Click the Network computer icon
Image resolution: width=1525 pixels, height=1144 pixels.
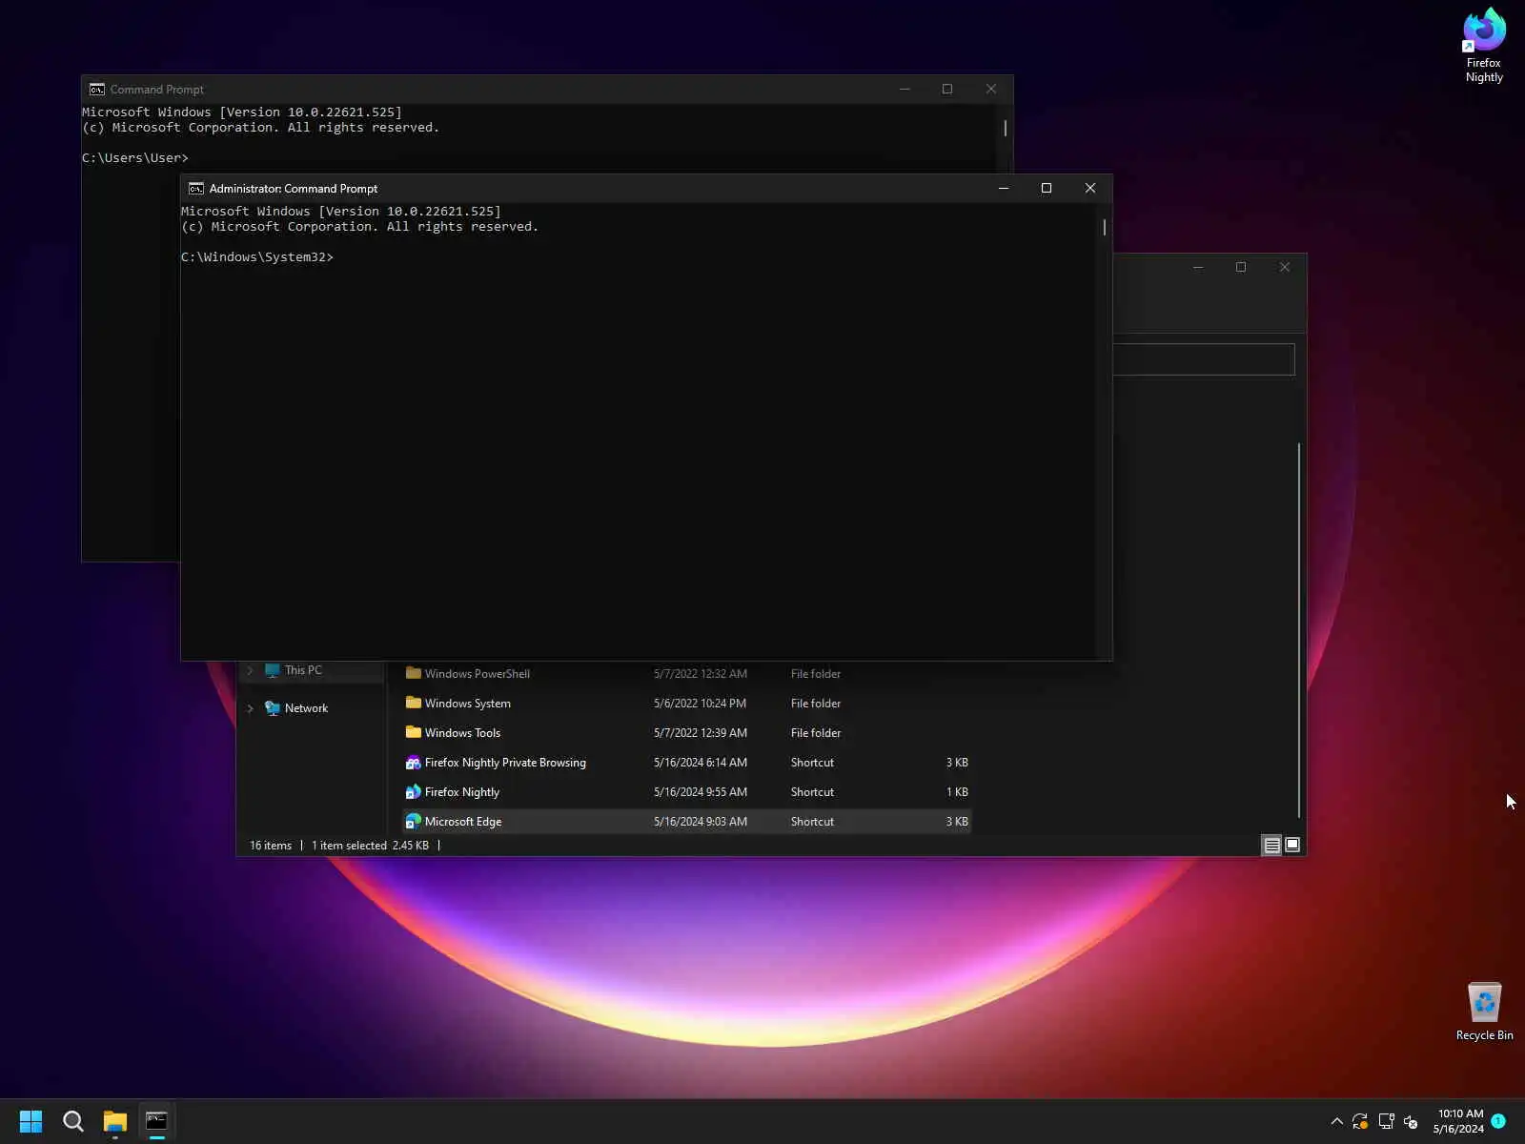tap(273, 708)
